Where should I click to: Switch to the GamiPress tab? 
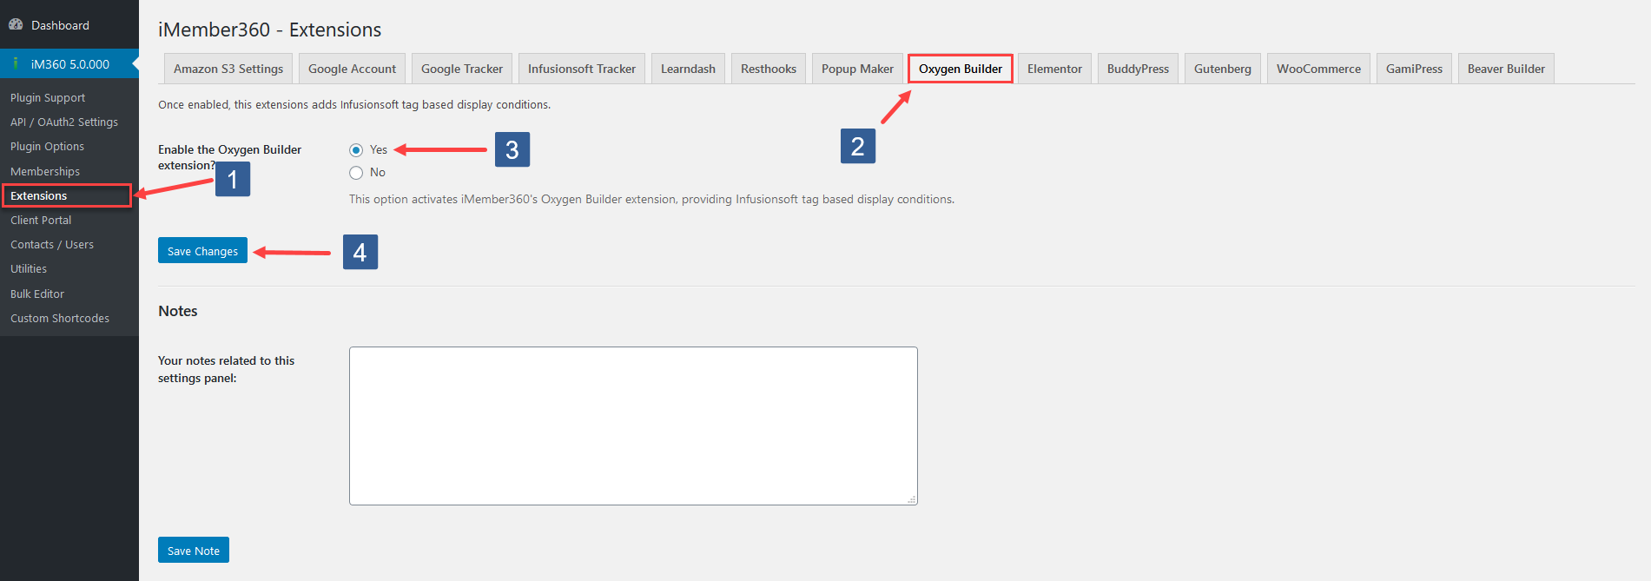(x=1414, y=69)
